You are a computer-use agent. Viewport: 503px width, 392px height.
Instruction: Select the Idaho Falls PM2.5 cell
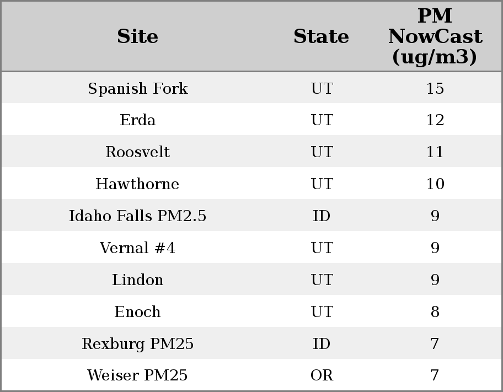tap(137, 216)
